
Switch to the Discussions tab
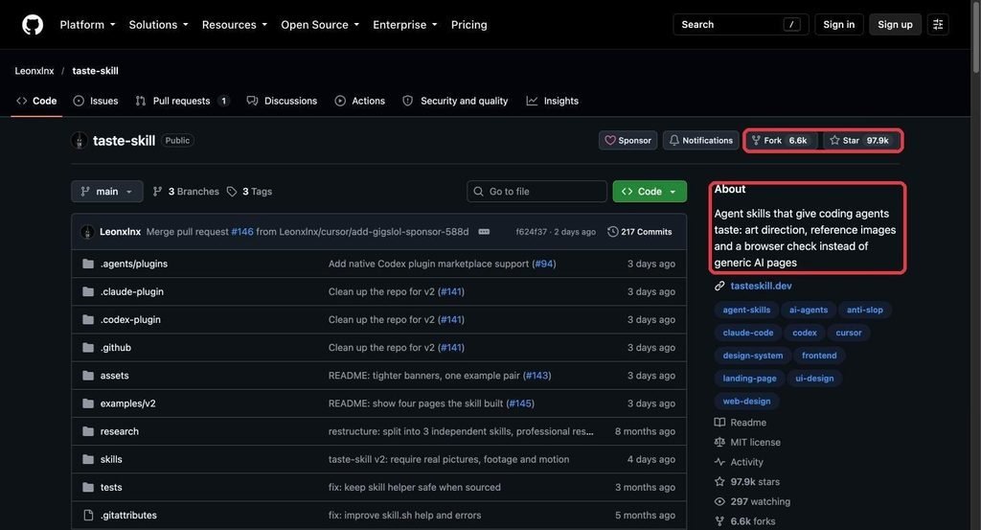pyautogui.click(x=283, y=101)
